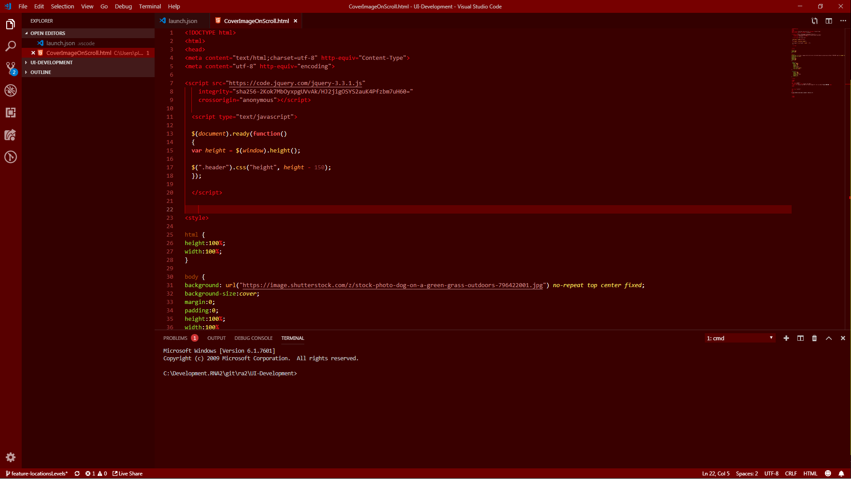Open the Debug view in activity bar
The width and height of the screenshot is (851, 479).
click(x=11, y=90)
